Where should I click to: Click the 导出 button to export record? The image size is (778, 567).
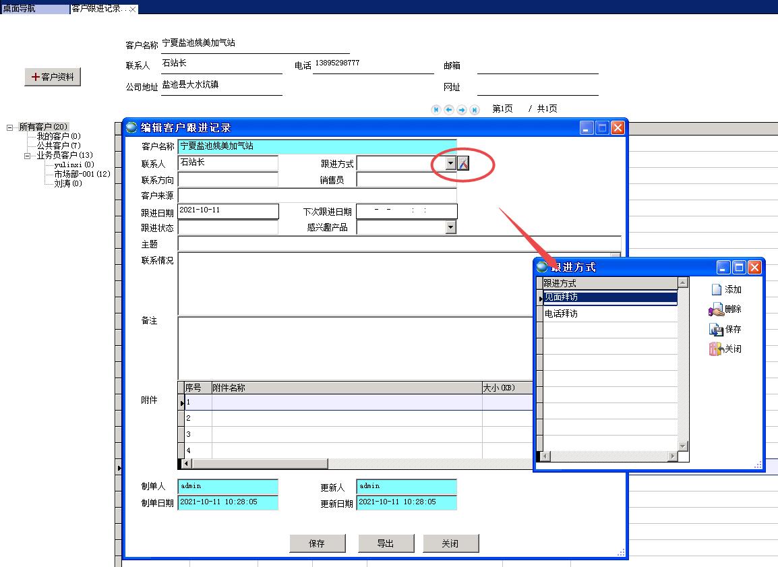386,543
